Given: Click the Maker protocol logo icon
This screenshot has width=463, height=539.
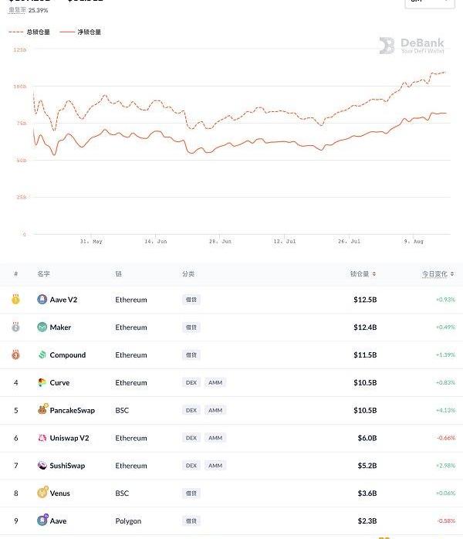Looking at the screenshot, I should point(42,327).
